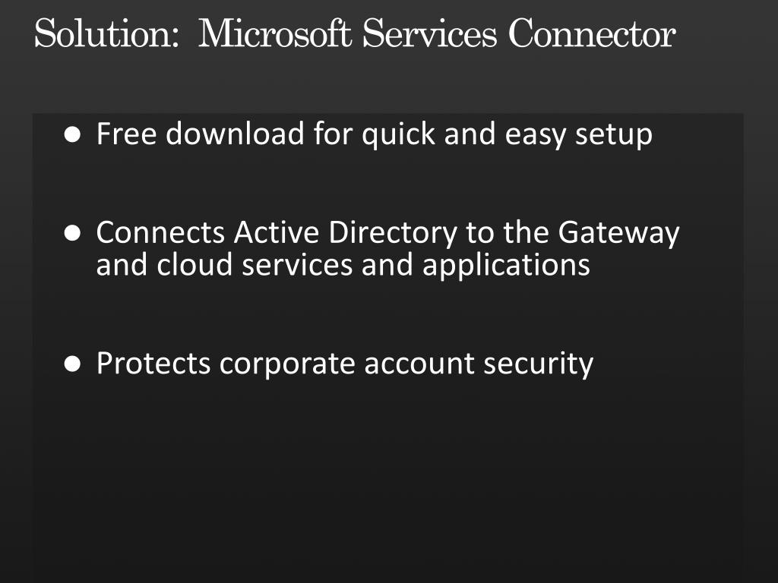Click the word Services in the title
This screenshot has height=583, width=778.
coord(430,33)
